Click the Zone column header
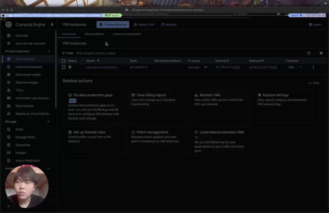The width and height of the screenshot is (329, 213). click(133, 61)
